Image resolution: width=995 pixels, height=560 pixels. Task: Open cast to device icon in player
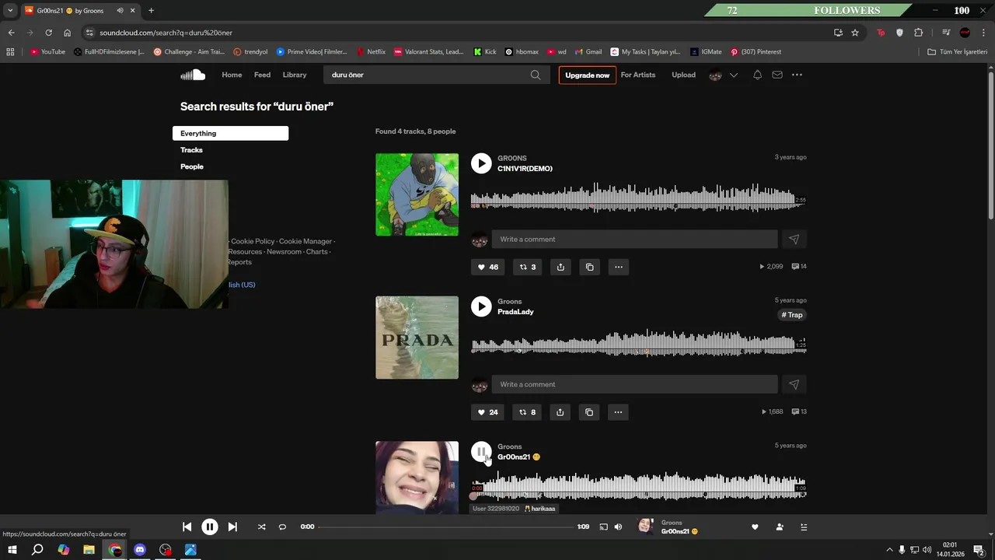pyautogui.click(x=603, y=527)
